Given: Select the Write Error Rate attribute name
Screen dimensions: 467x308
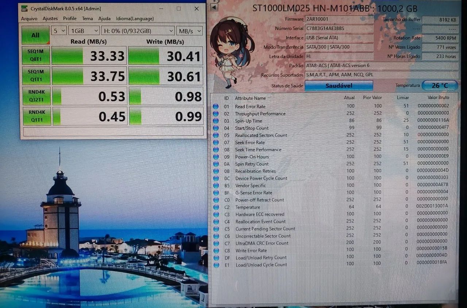Looking at the screenshot, I should [251, 250].
